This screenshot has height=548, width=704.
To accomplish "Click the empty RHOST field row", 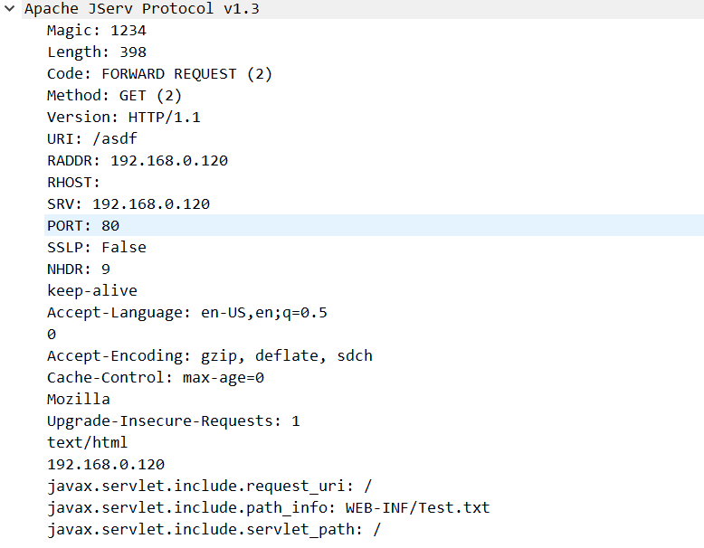I will [x=73, y=183].
